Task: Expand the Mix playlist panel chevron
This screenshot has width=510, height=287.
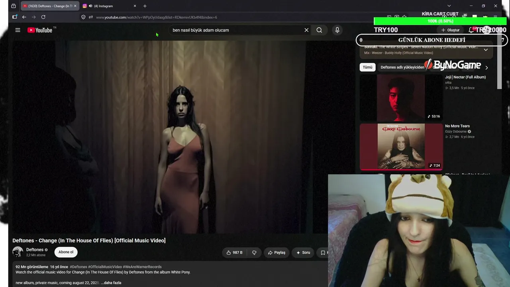Action: point(486,50)
